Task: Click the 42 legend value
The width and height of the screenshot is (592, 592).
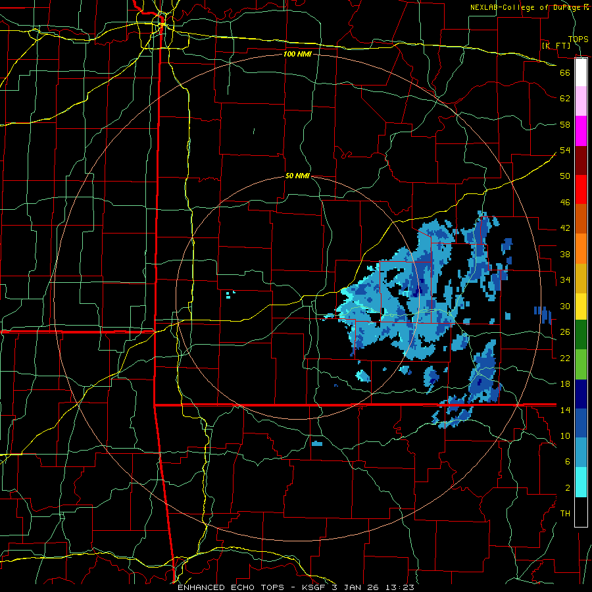Action: tap(565, 228)
